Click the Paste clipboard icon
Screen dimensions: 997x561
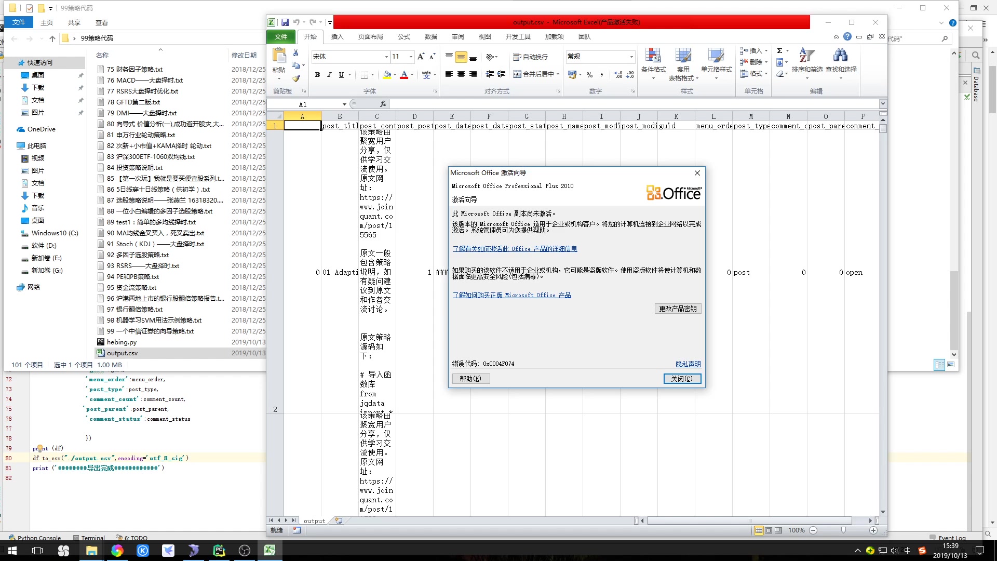point(279,56)
